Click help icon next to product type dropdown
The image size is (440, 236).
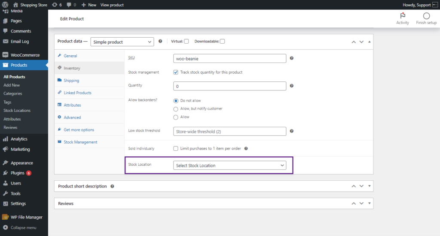pos(160,41)
